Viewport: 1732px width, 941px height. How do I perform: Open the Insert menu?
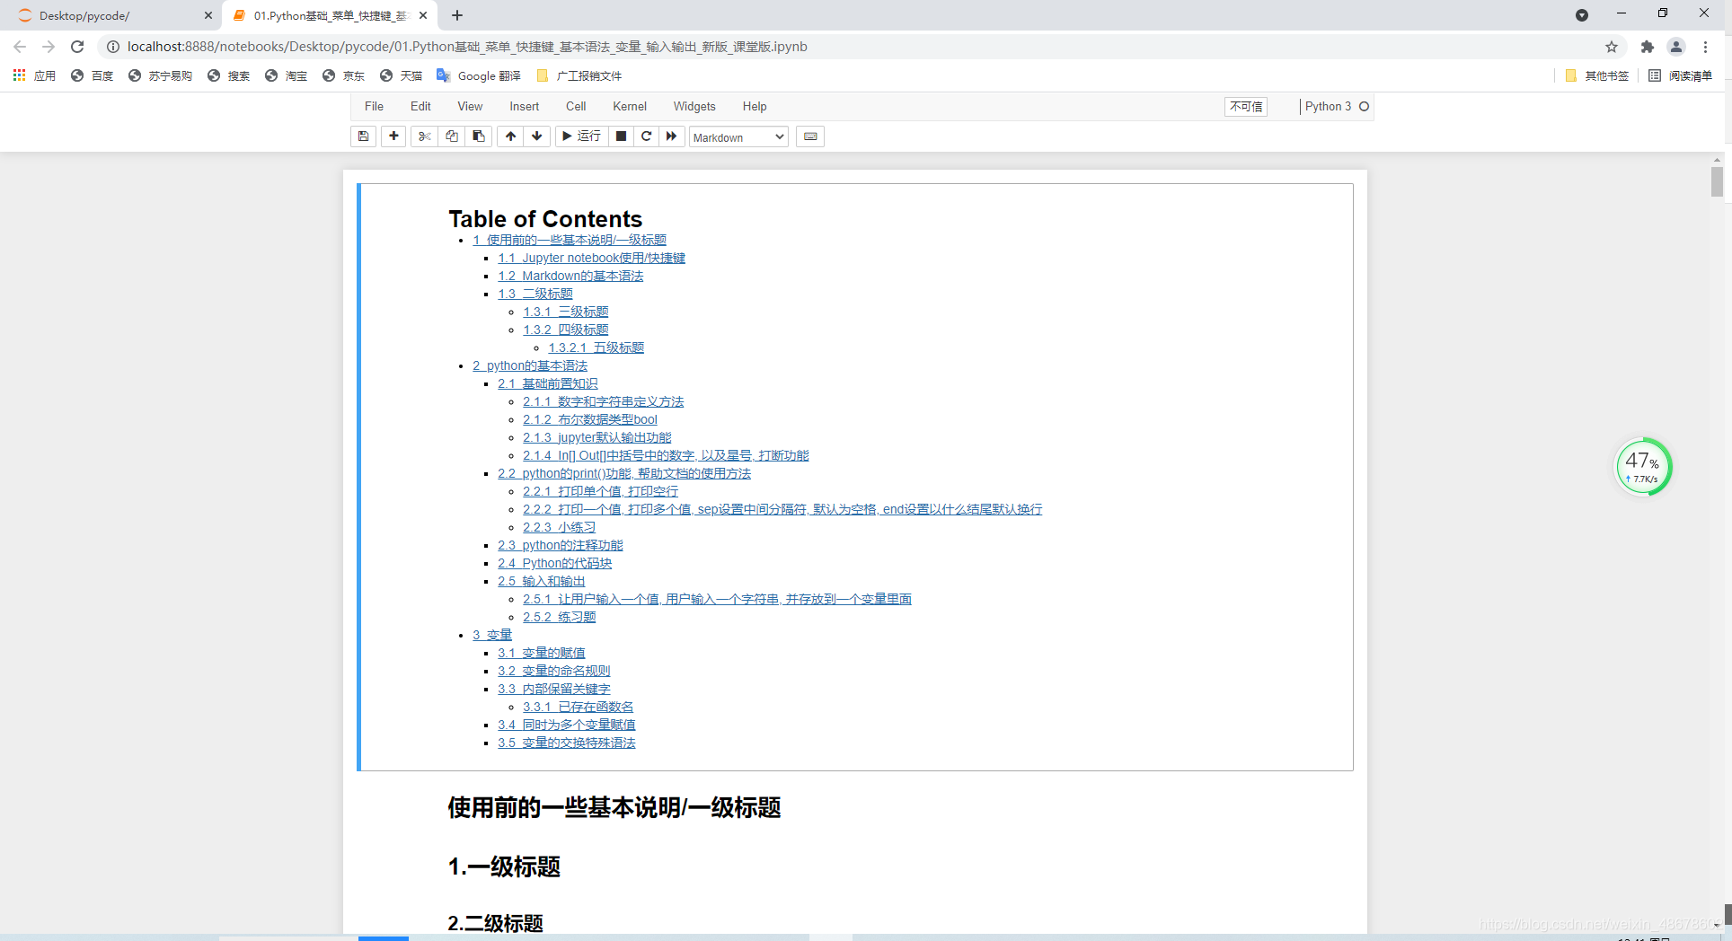pos(525,106)
